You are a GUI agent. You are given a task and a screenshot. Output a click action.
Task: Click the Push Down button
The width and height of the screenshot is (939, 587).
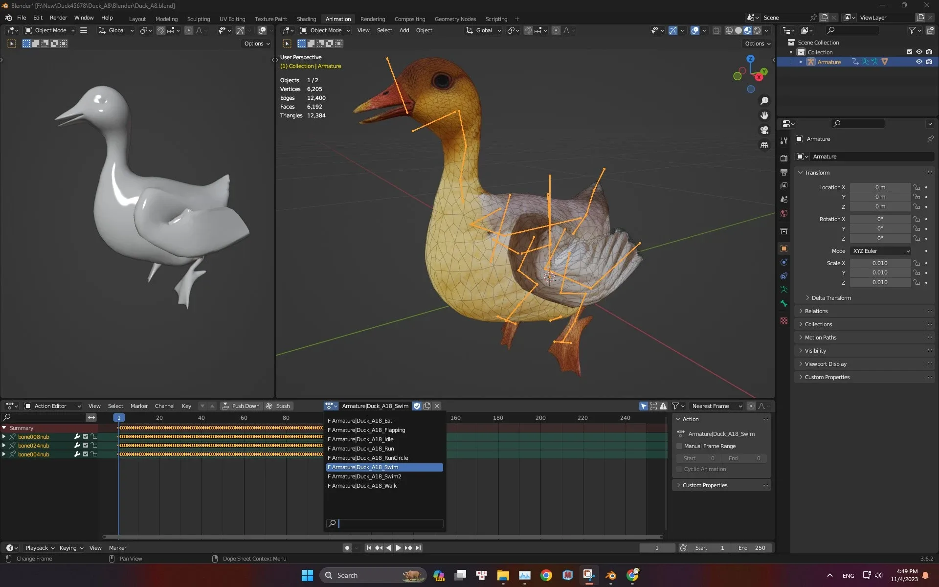point(242,406)
